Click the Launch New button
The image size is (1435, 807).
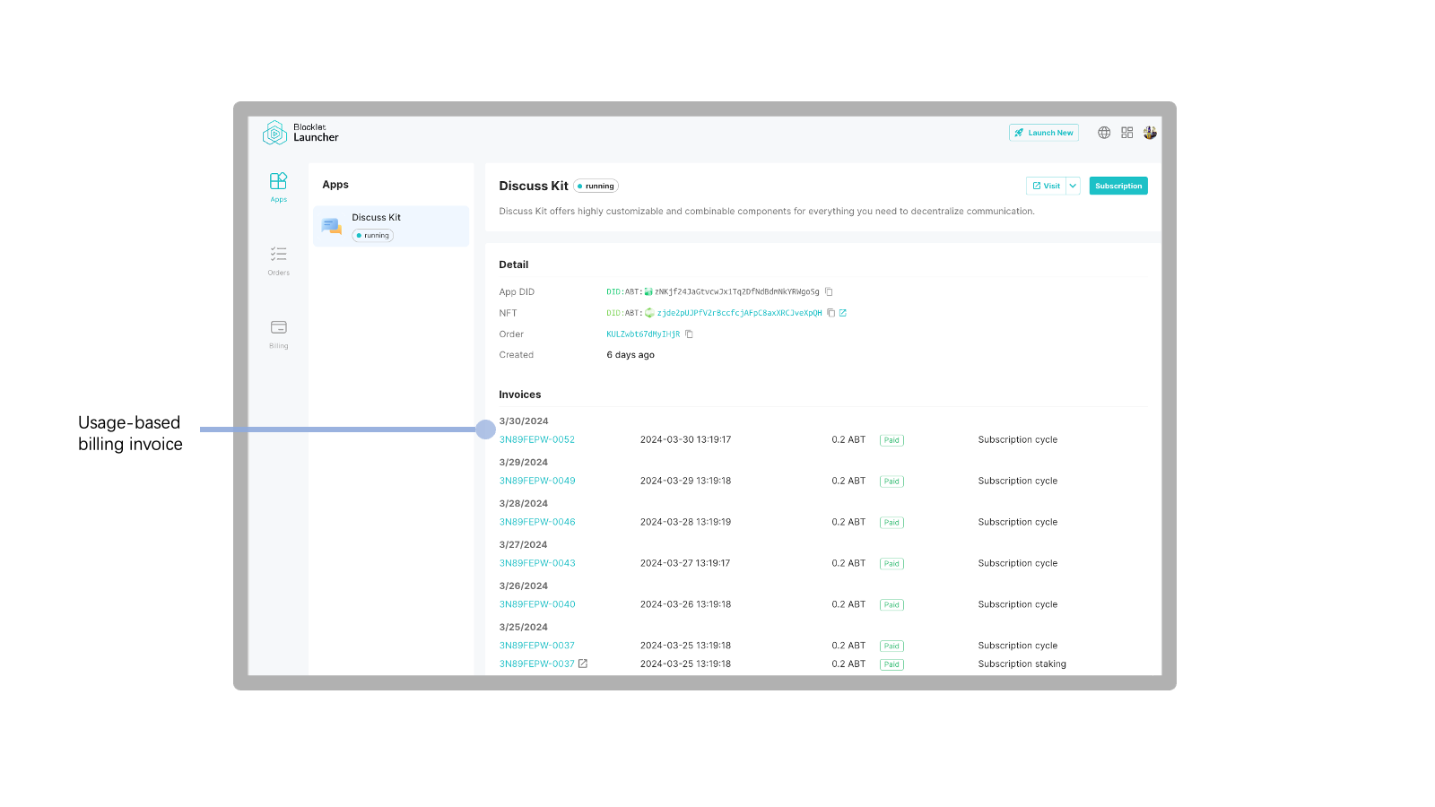[x=1043, y=133]
